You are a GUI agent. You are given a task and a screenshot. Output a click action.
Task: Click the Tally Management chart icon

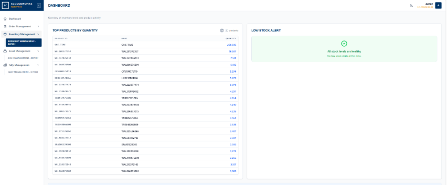(5, 65)
